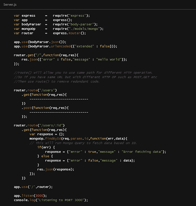Click the 'mongoOp.findById' call line

(x=78, y=139)
